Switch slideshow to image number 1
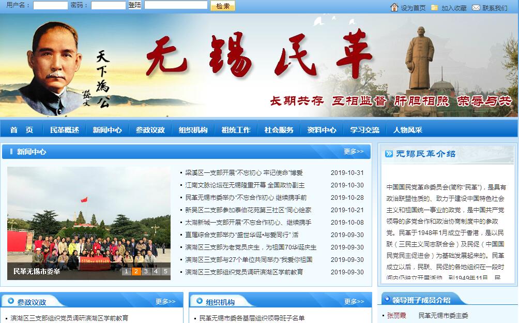The height and width of the screenshot is (323, 519). point(126,271)
